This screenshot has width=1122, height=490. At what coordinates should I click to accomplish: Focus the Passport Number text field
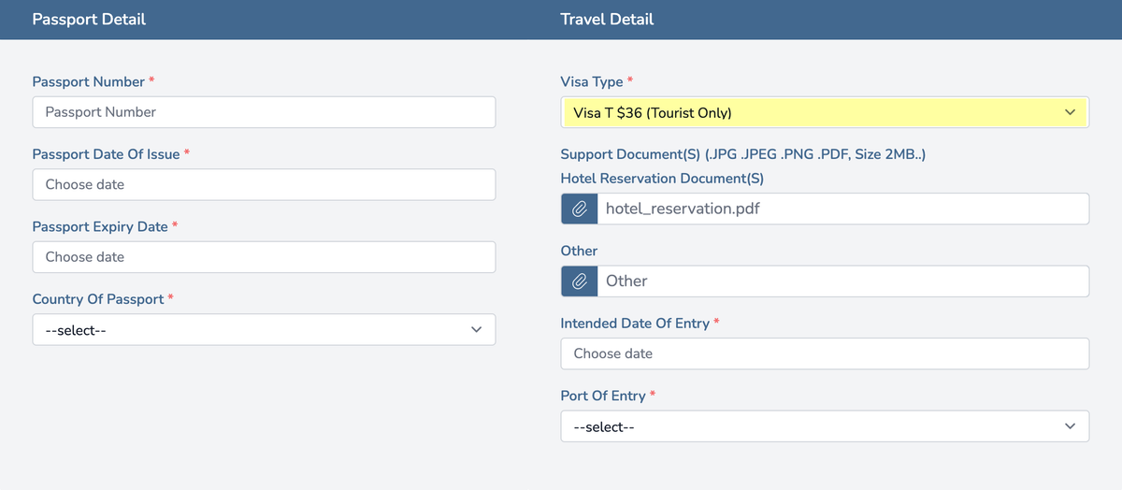pyautogui.click(x=264, y=112)
